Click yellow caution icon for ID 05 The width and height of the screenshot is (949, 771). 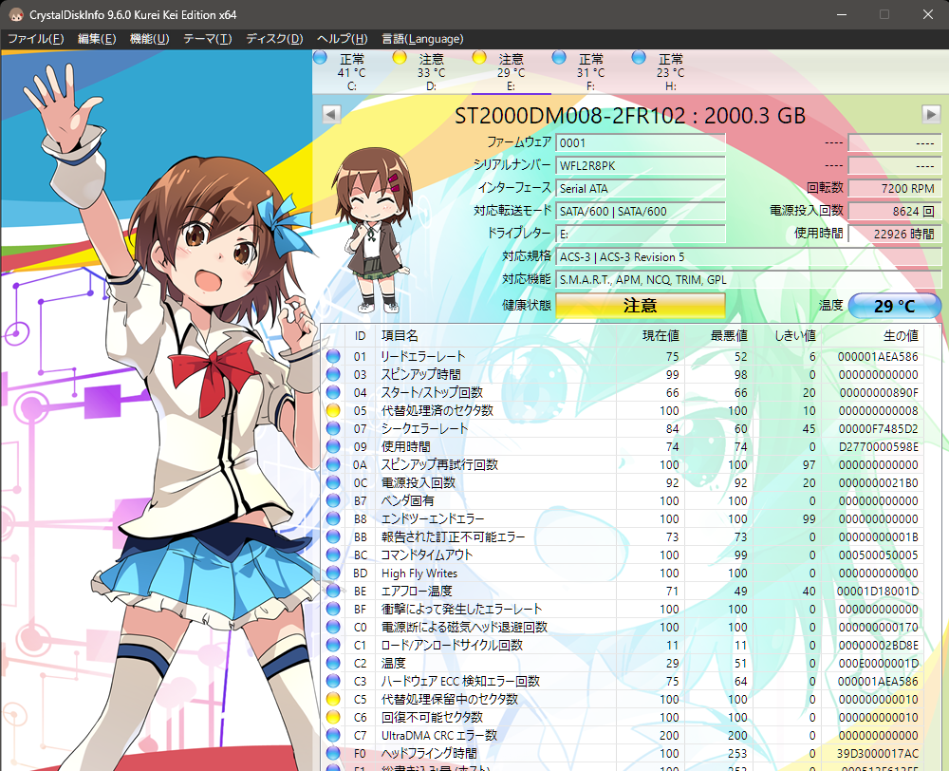(333, 410)
